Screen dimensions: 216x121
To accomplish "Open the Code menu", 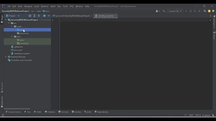I will 36,6.
